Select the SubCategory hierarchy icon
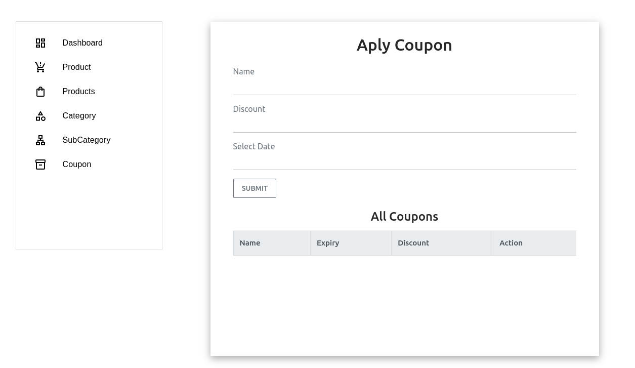Image resolution: width=635 pixels, height=368 pixels. (40, 140)
